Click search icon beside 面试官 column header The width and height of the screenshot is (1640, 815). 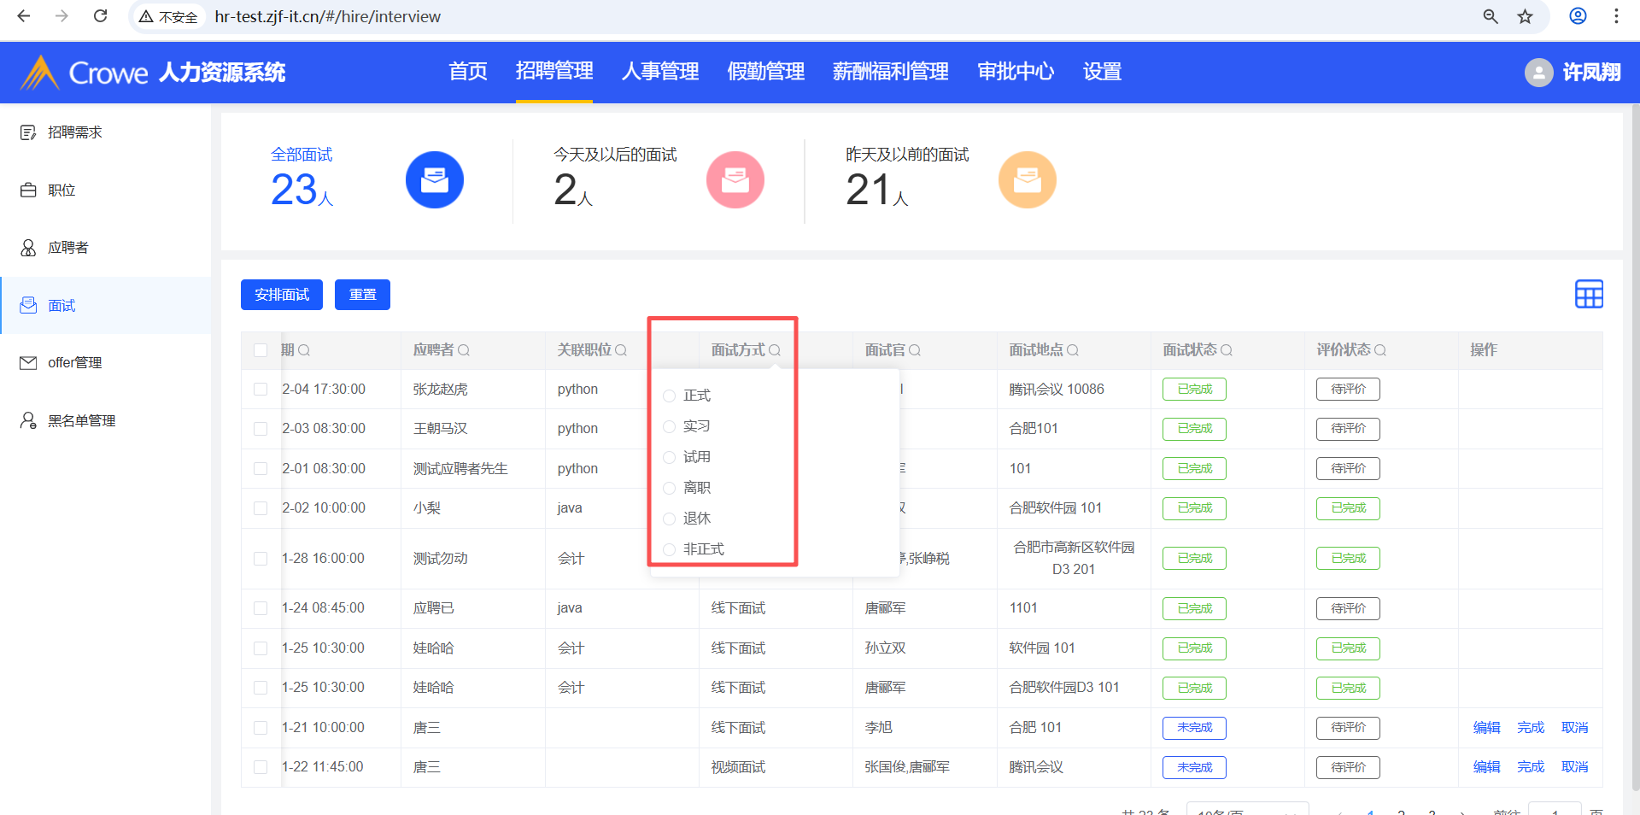pos(915,350)
